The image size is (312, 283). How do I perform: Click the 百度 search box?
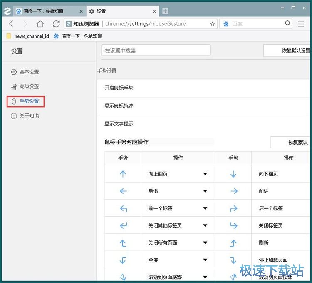(x=256, y=24)
